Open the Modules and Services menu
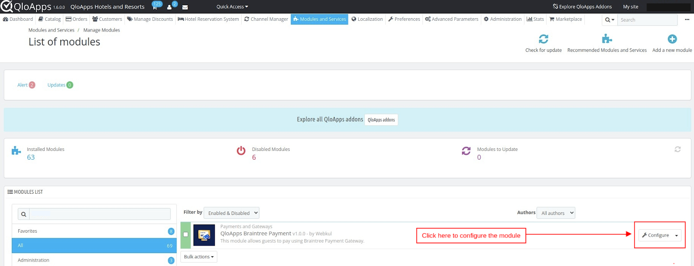 coord(320,19)
